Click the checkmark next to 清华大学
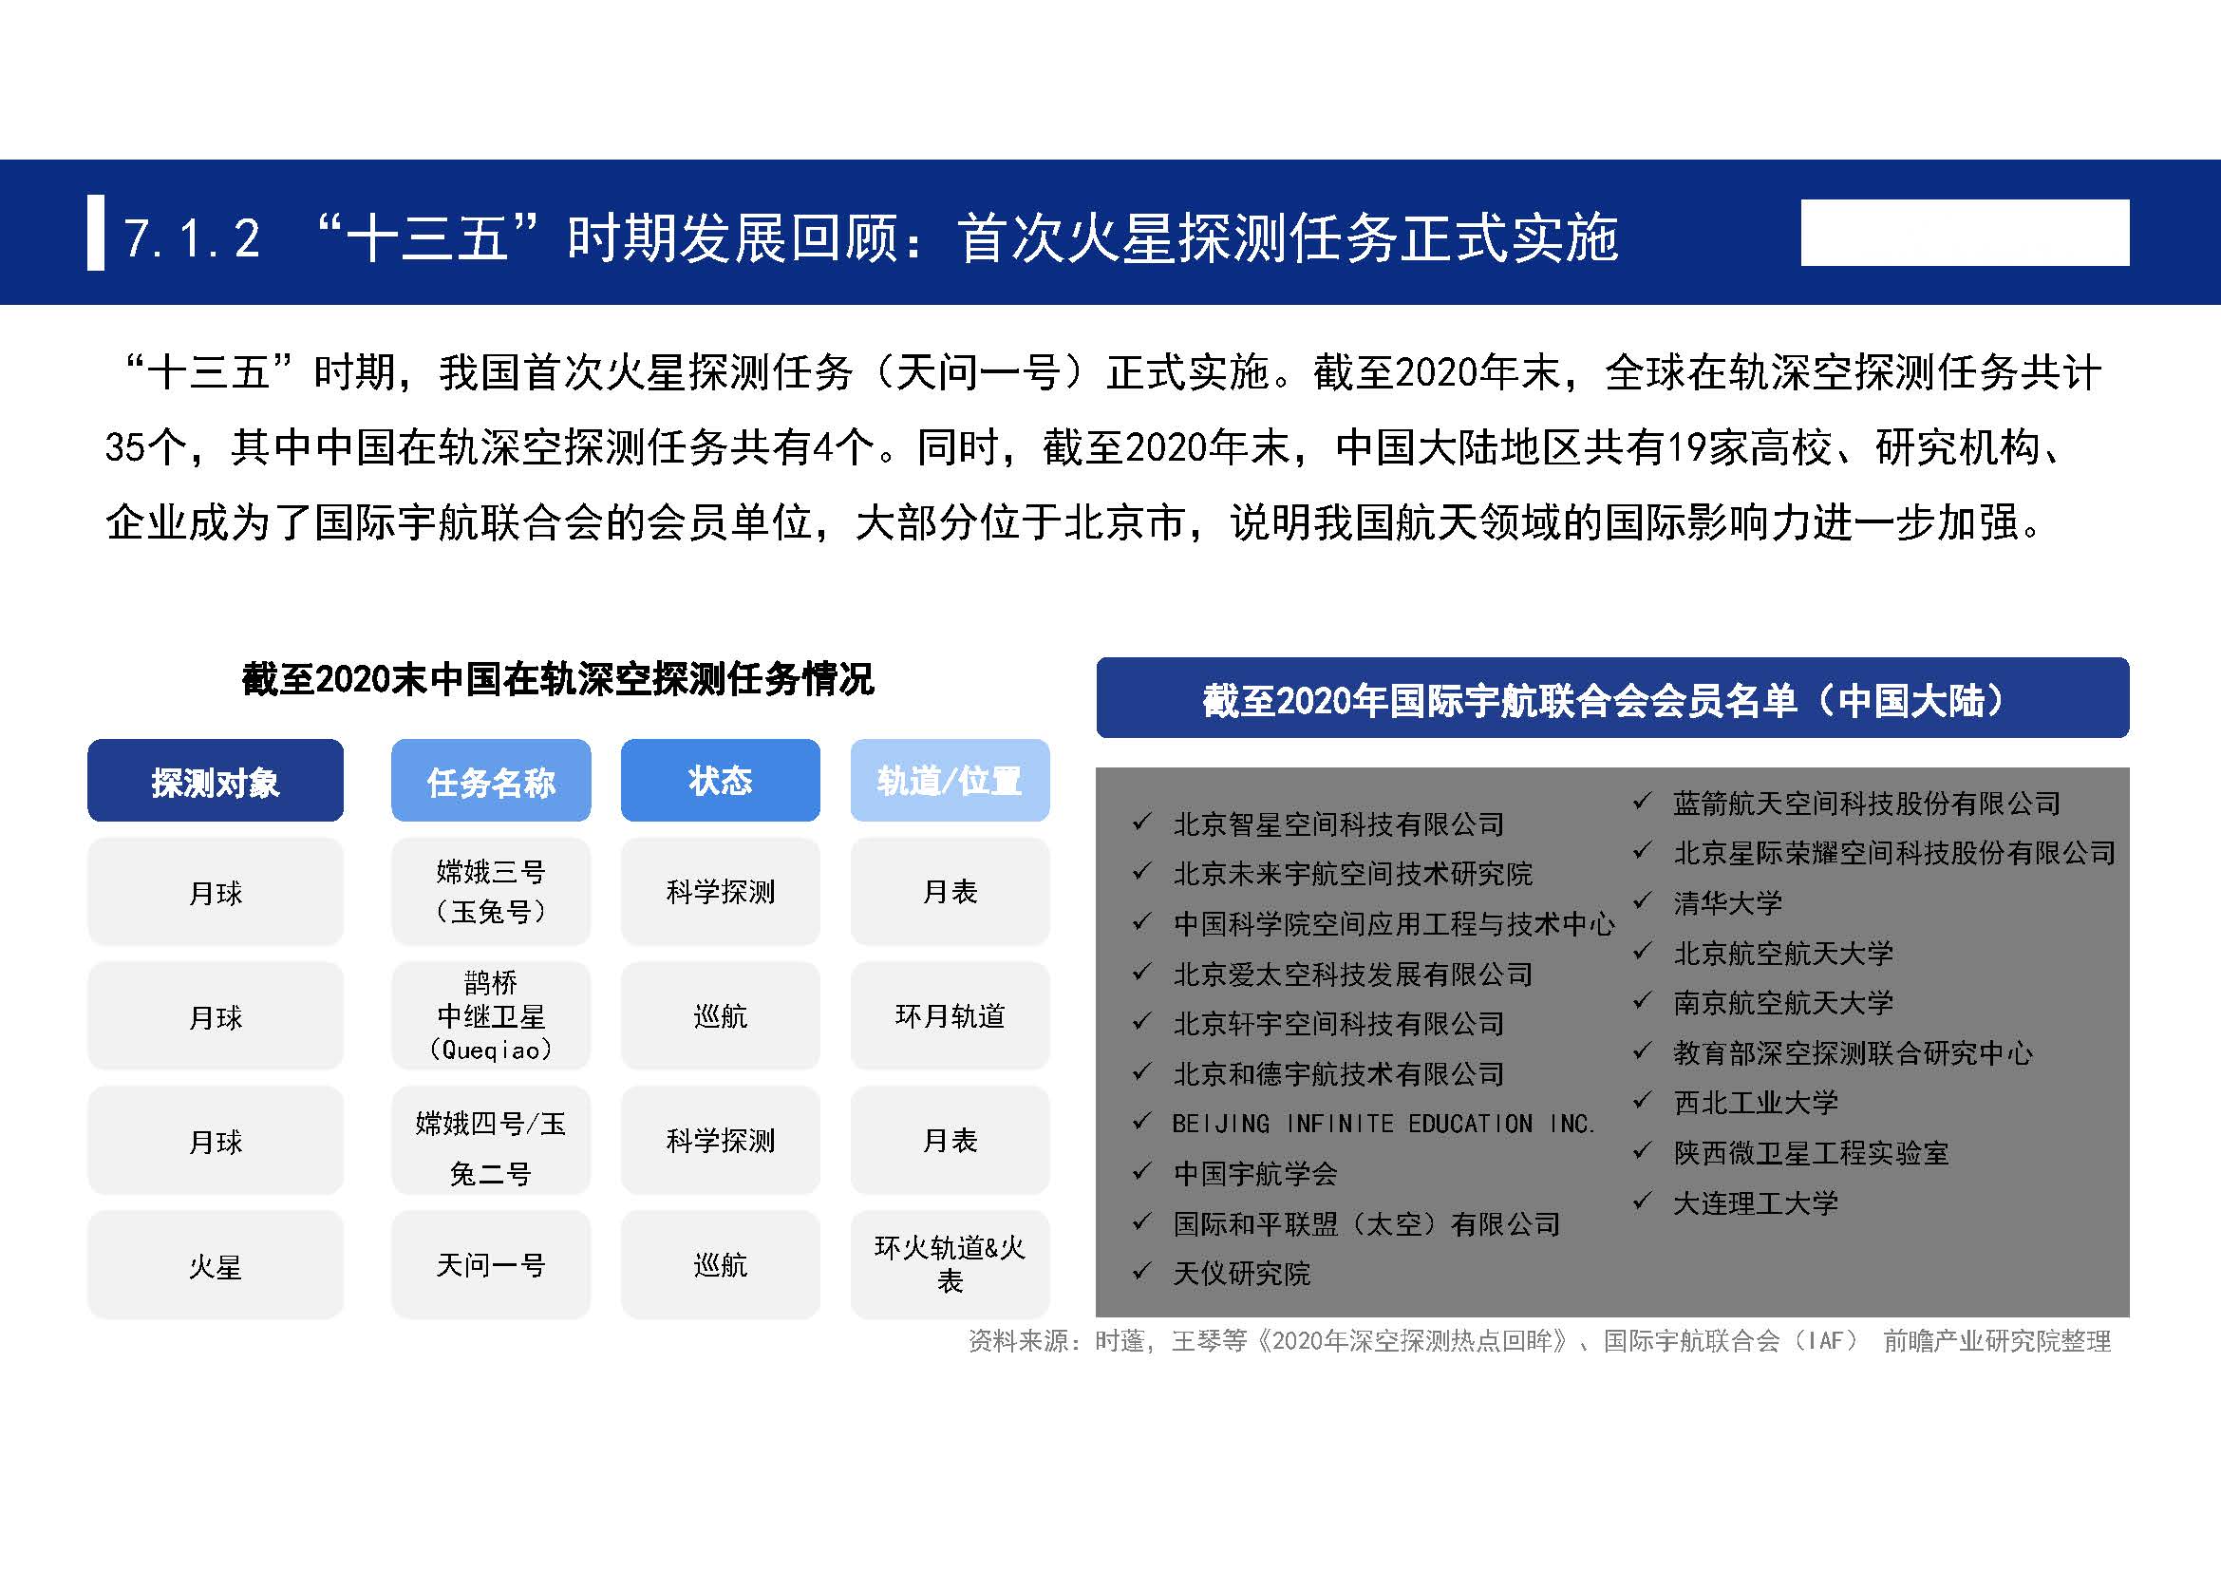This screenshot has width=2221, height=1571. click(x=1643, y=900)
